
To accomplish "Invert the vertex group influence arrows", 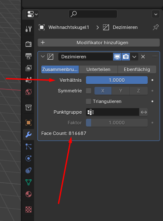I will tap(144, 112).
